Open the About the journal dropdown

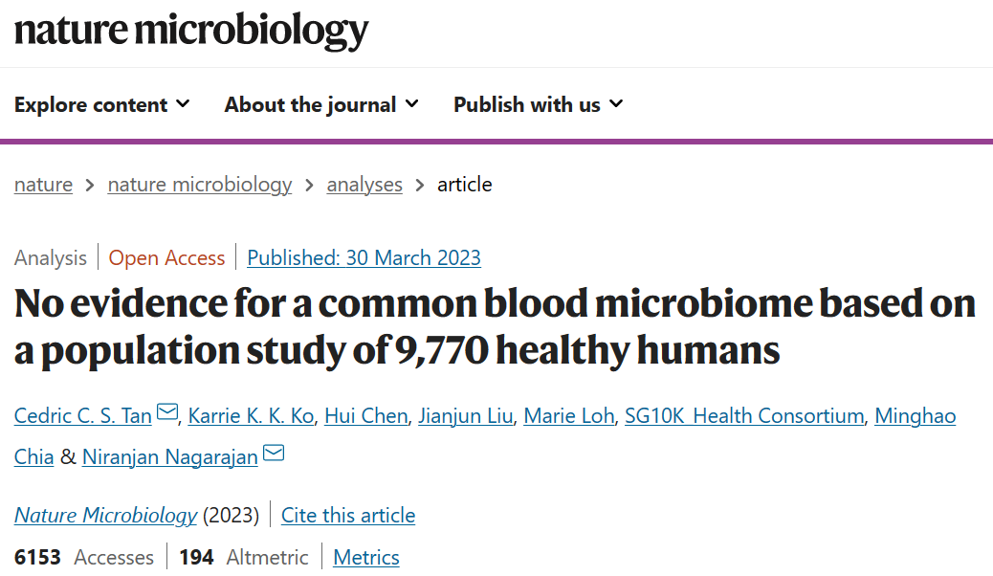point(321,104)
